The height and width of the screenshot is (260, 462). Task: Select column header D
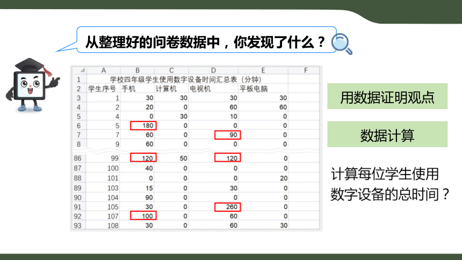(213, 70)
